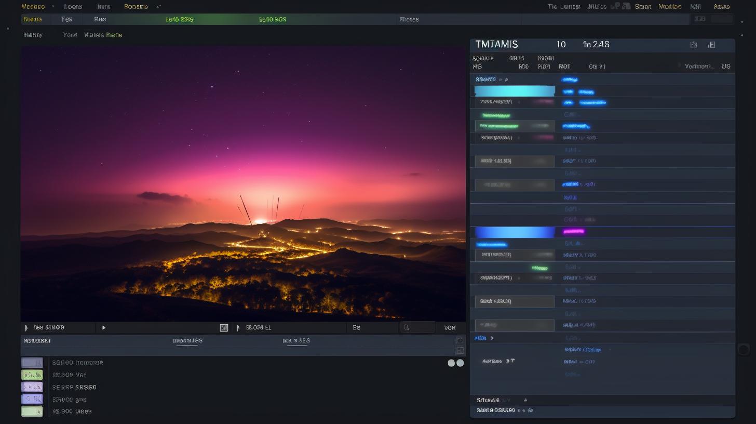Expand the PIDA section arrow in right panel
This screenshot has width=756, height=424.
click(492, 338)
